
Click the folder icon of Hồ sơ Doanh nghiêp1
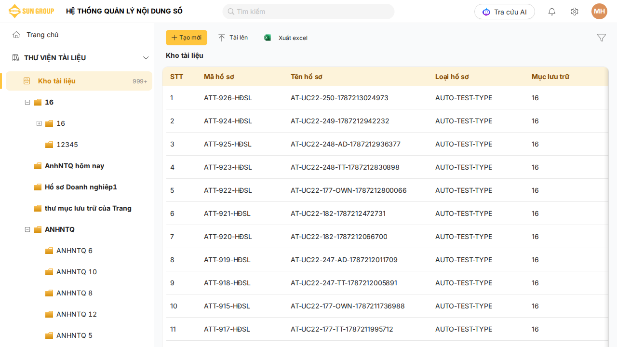pos(38,187)
